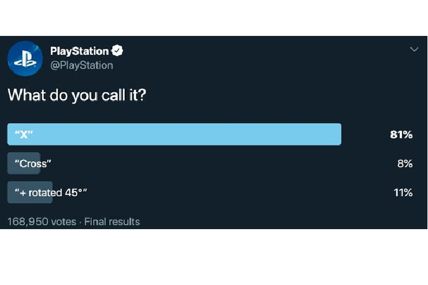Open the PlayStation display name profile
The image size is (428, 285).
[x=79, y=51]
